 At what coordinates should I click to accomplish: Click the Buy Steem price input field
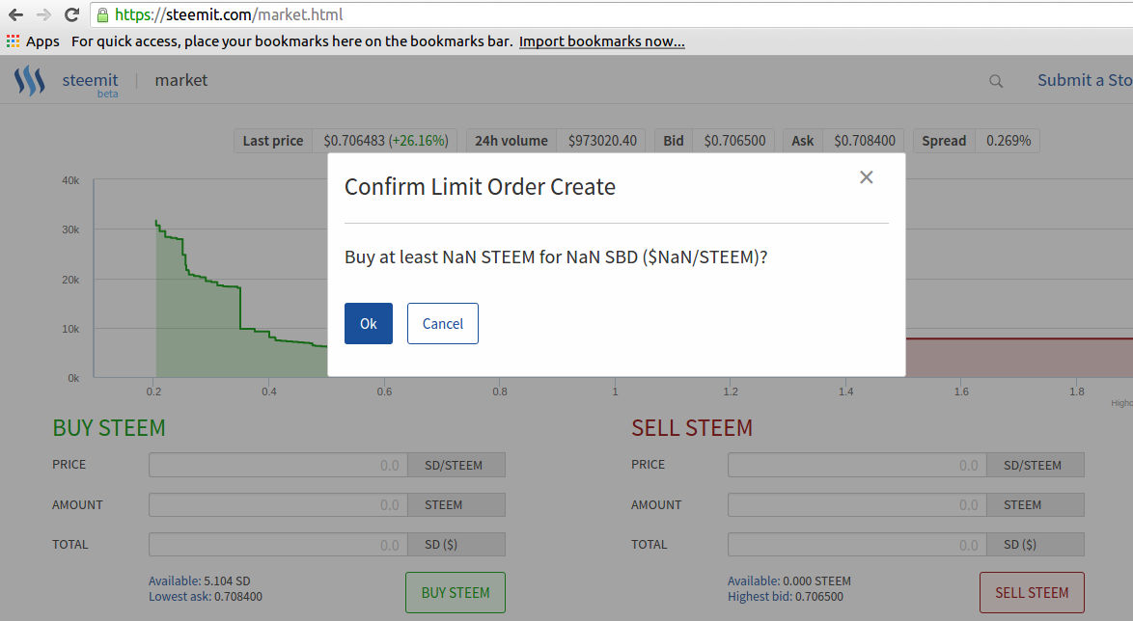pyautogui.click(x=278, y=465)
